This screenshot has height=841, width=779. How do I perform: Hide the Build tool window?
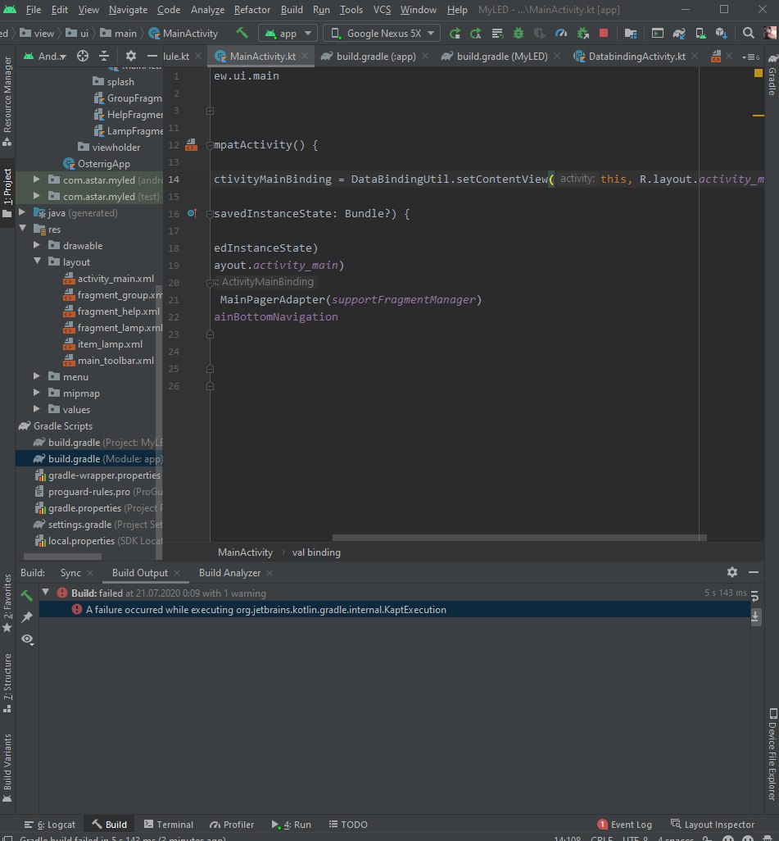tap(754, 572)
